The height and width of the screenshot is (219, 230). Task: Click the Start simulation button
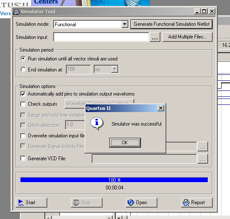(31, 203)
